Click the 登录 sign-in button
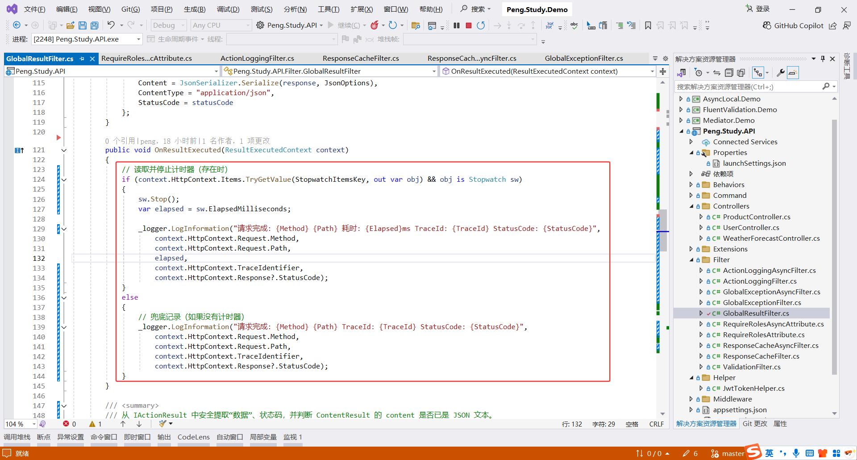857x460 pixels. 758,9
